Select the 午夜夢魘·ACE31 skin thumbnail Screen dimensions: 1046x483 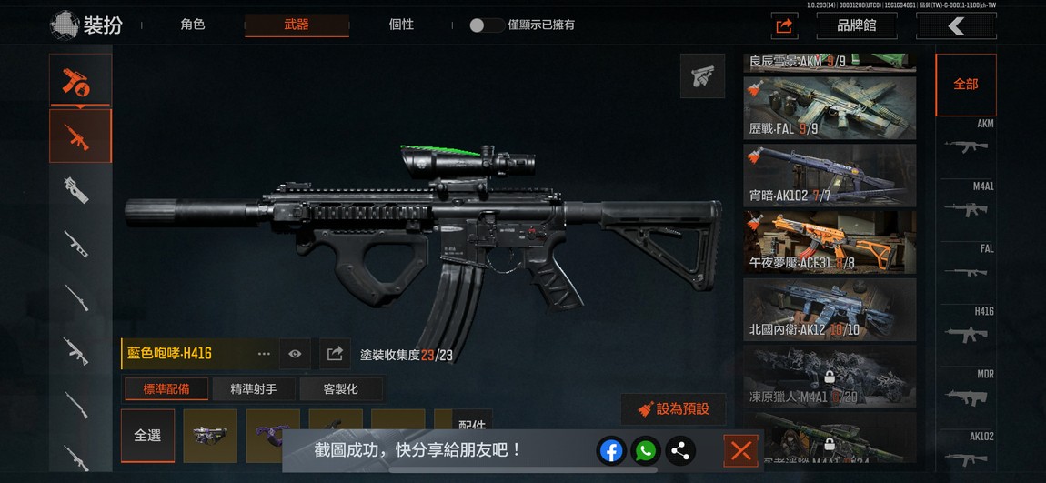tap(830, 242)
